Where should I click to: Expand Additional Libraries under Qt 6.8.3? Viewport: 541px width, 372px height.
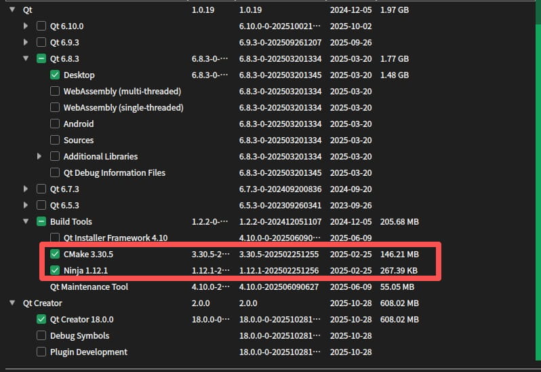tap(39, 156)
